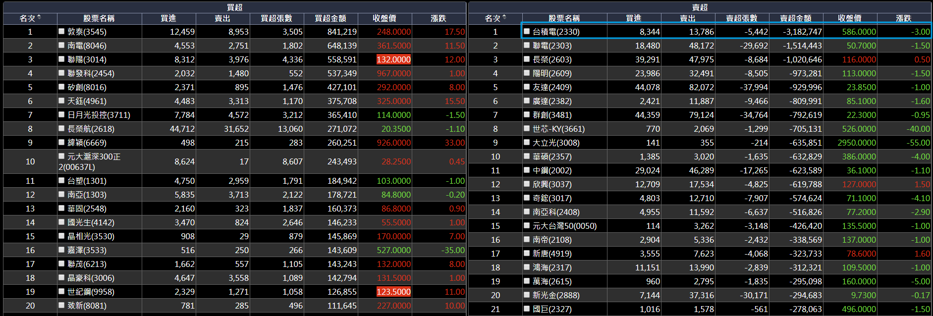The height and width of the screenshot is (316, 933).
Task: Sort the 賣超 table by 名次 arrows
Action: (504, 17)
